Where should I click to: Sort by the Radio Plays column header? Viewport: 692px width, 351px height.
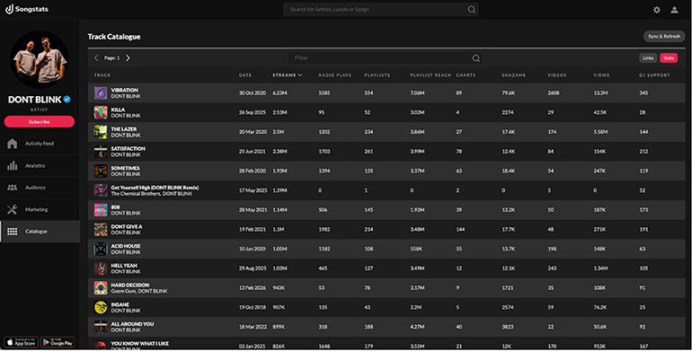click(x=335, y=75)
